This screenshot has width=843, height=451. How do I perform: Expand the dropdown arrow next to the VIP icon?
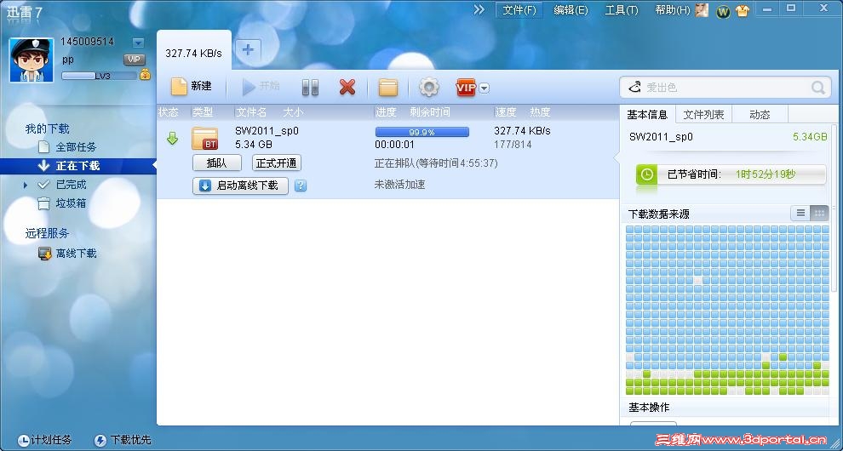click(484, 88)
